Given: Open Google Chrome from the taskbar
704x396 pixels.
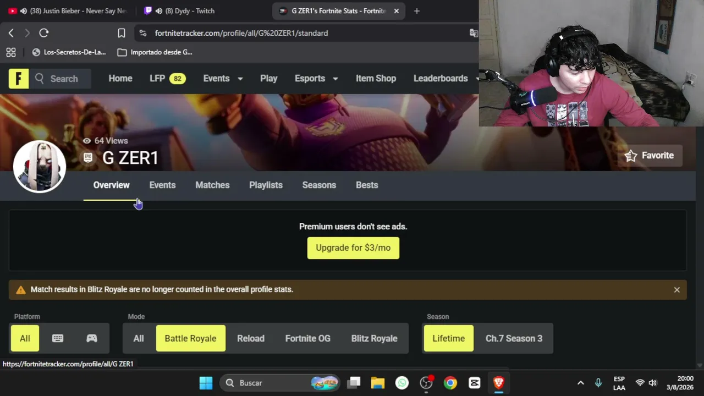Looking at the screenshot, I should pyautogui.click(x=450, y=383).
